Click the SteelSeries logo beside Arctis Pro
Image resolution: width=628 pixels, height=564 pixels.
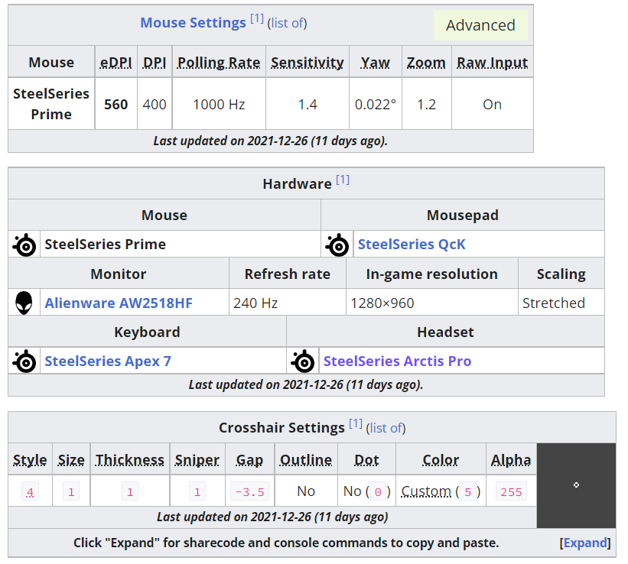pos(303,361)
